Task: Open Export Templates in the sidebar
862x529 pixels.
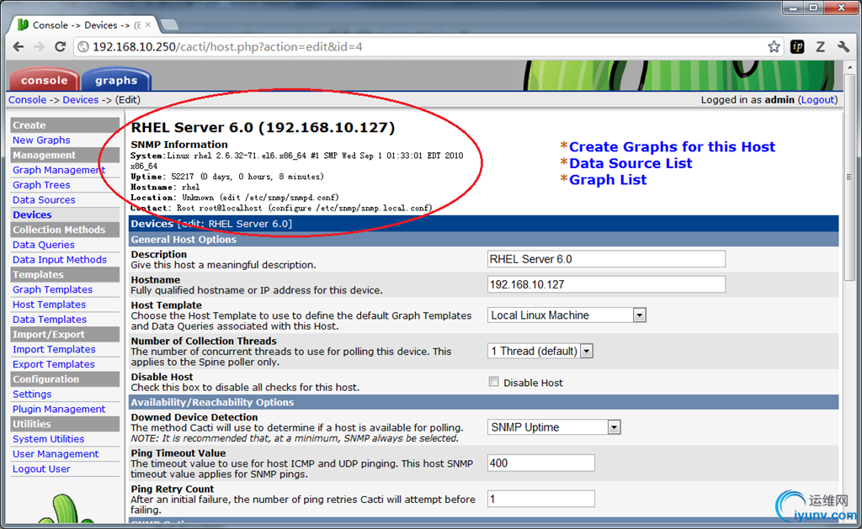Action: pyautogui.click(x=53, y=364)
